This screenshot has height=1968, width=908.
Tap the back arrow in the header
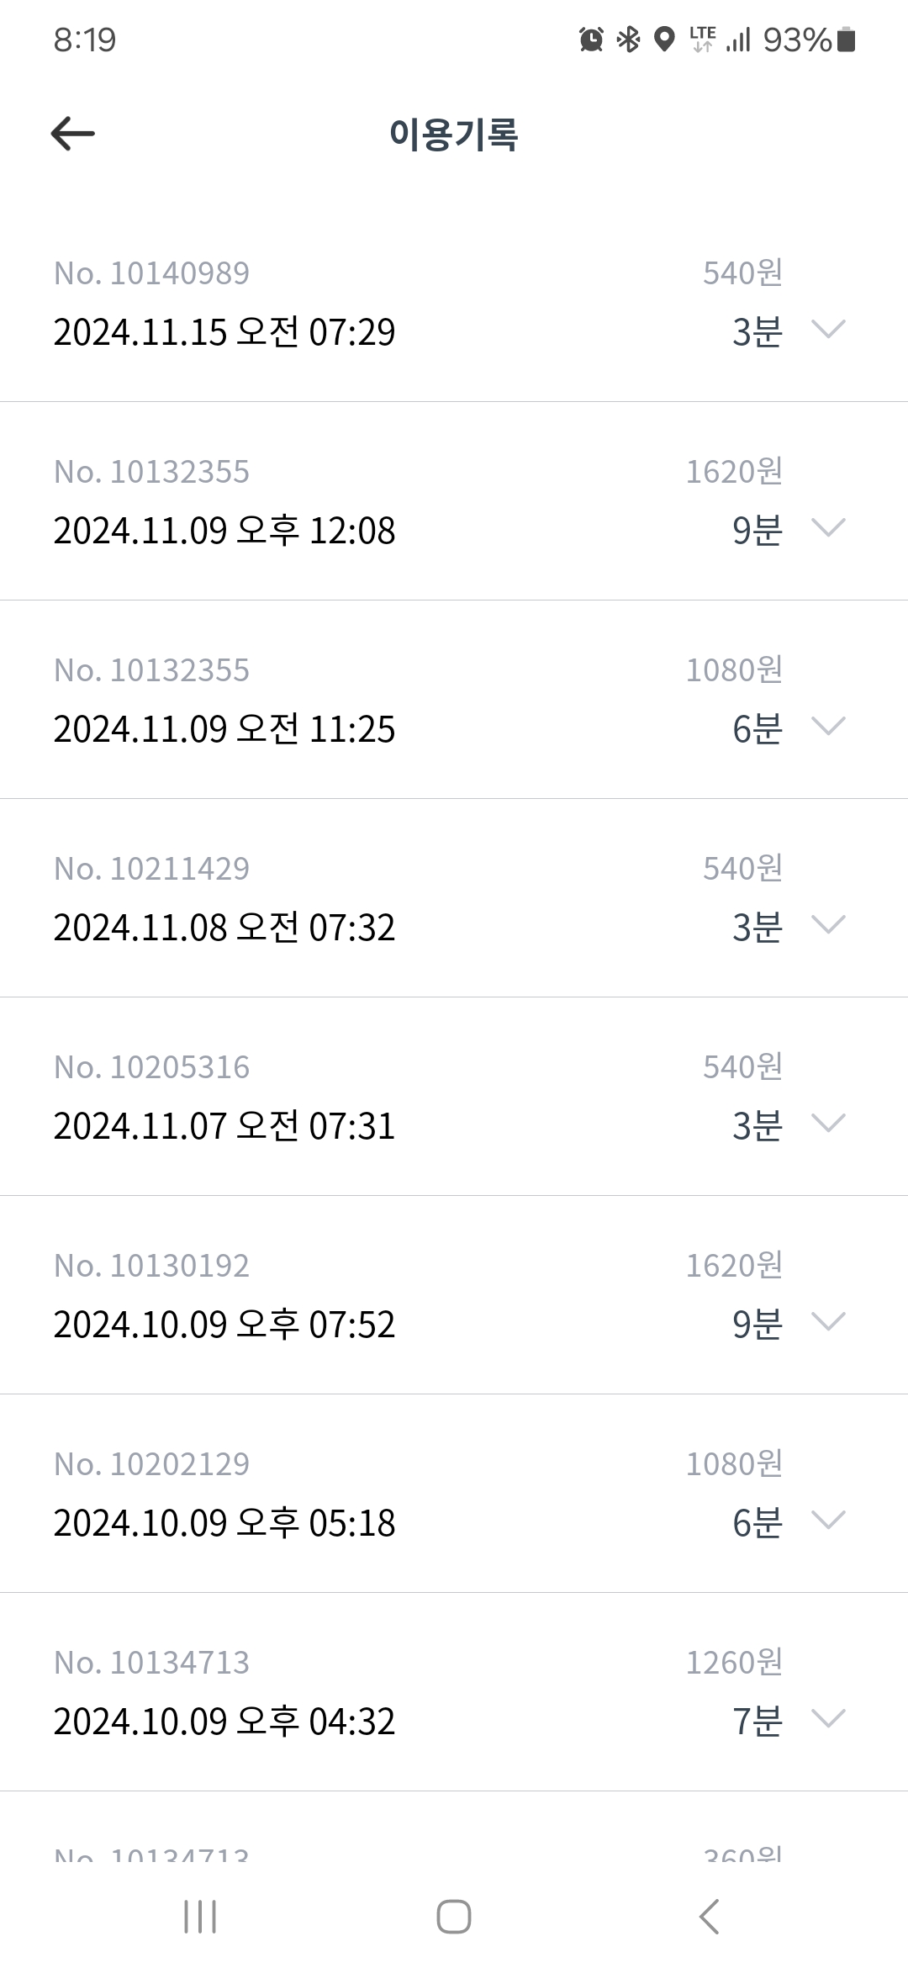tap(73, 134)
